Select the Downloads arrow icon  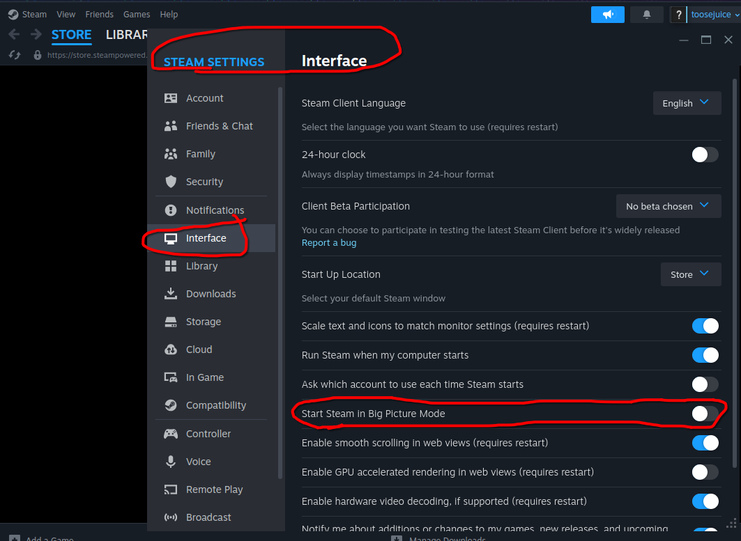point(171,294)
